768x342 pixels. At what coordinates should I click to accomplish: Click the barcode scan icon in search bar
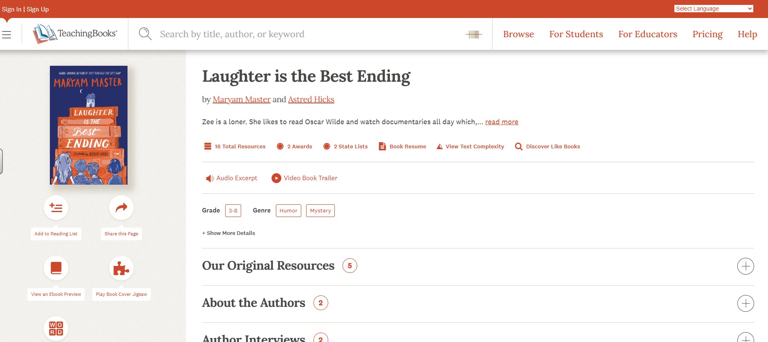click(x=474, y=34)
